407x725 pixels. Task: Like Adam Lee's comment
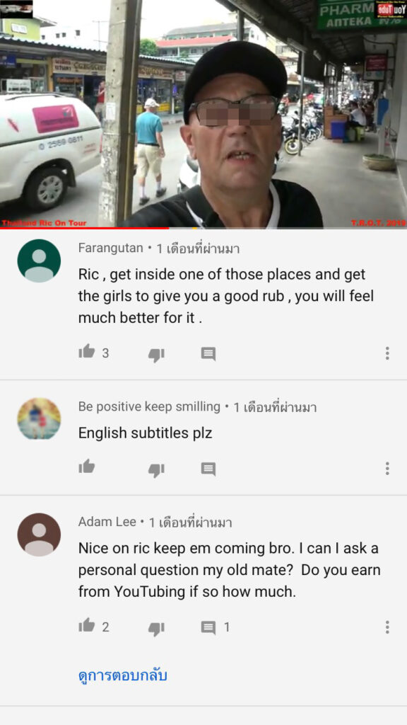click(87, 626)
